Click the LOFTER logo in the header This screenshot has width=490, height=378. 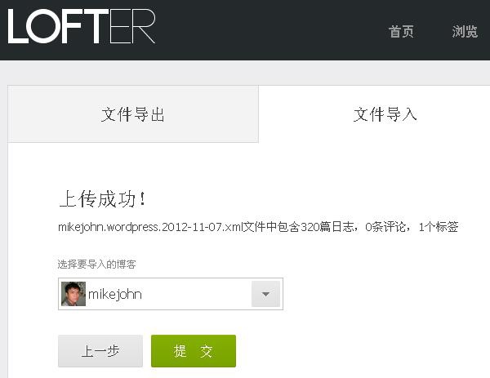(81, 26)
